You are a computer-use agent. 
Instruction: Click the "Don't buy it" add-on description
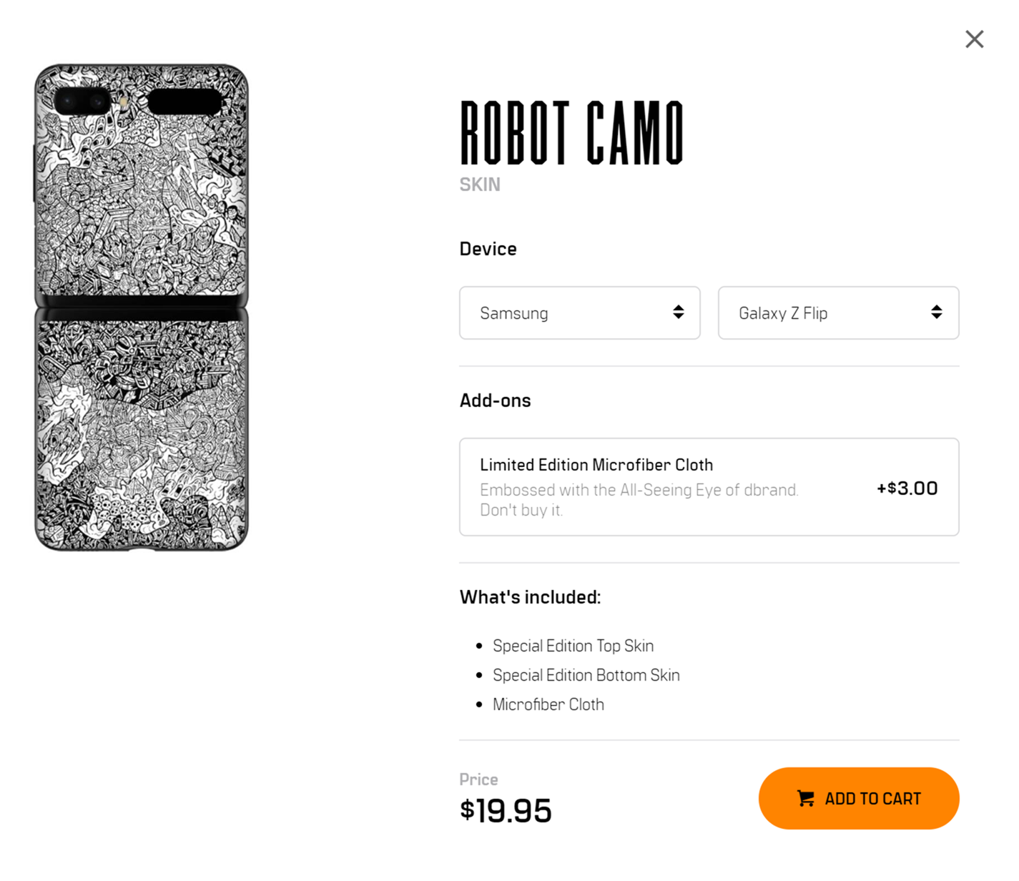[521, 510]
